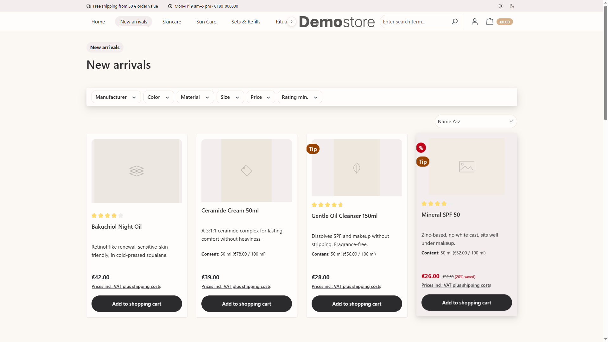Viewport: 608px width, 342px height.
Task: Click the search magnifier icon
Action: pos(454,22)
